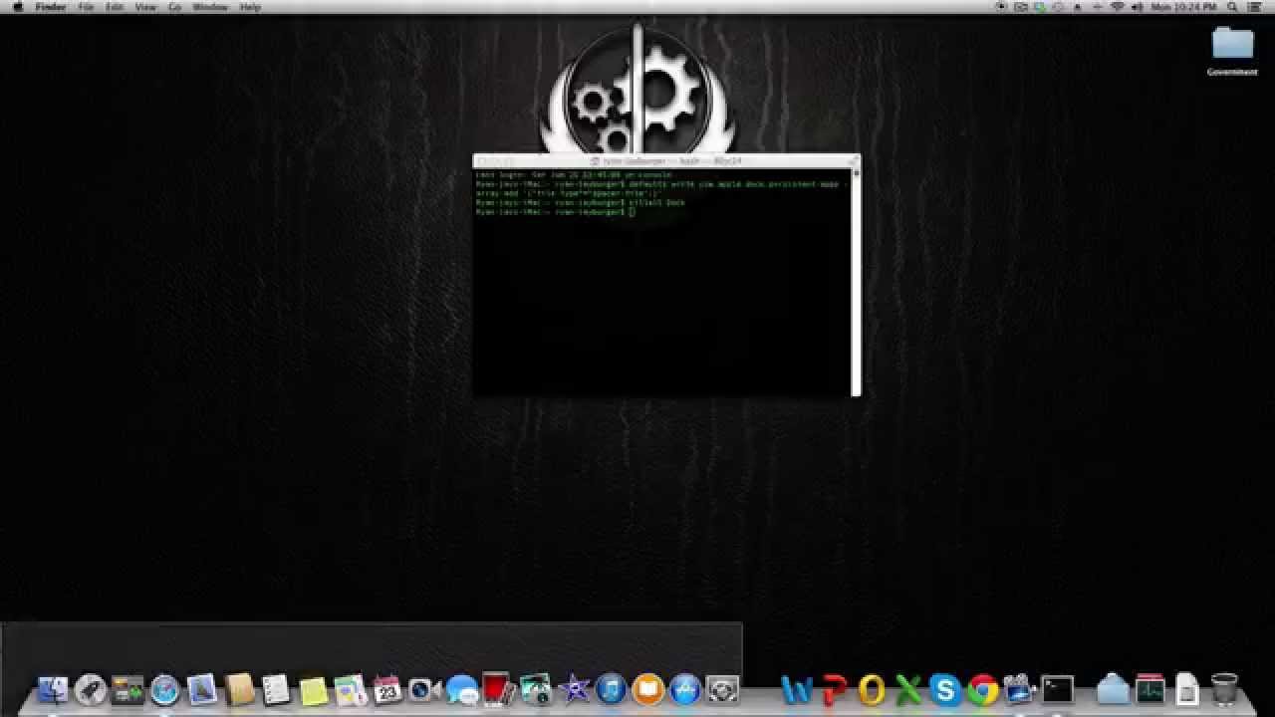The height and width of the screenshot is (717, 1275).
Task: Open the Window menu
Action: tap(210, 7)
